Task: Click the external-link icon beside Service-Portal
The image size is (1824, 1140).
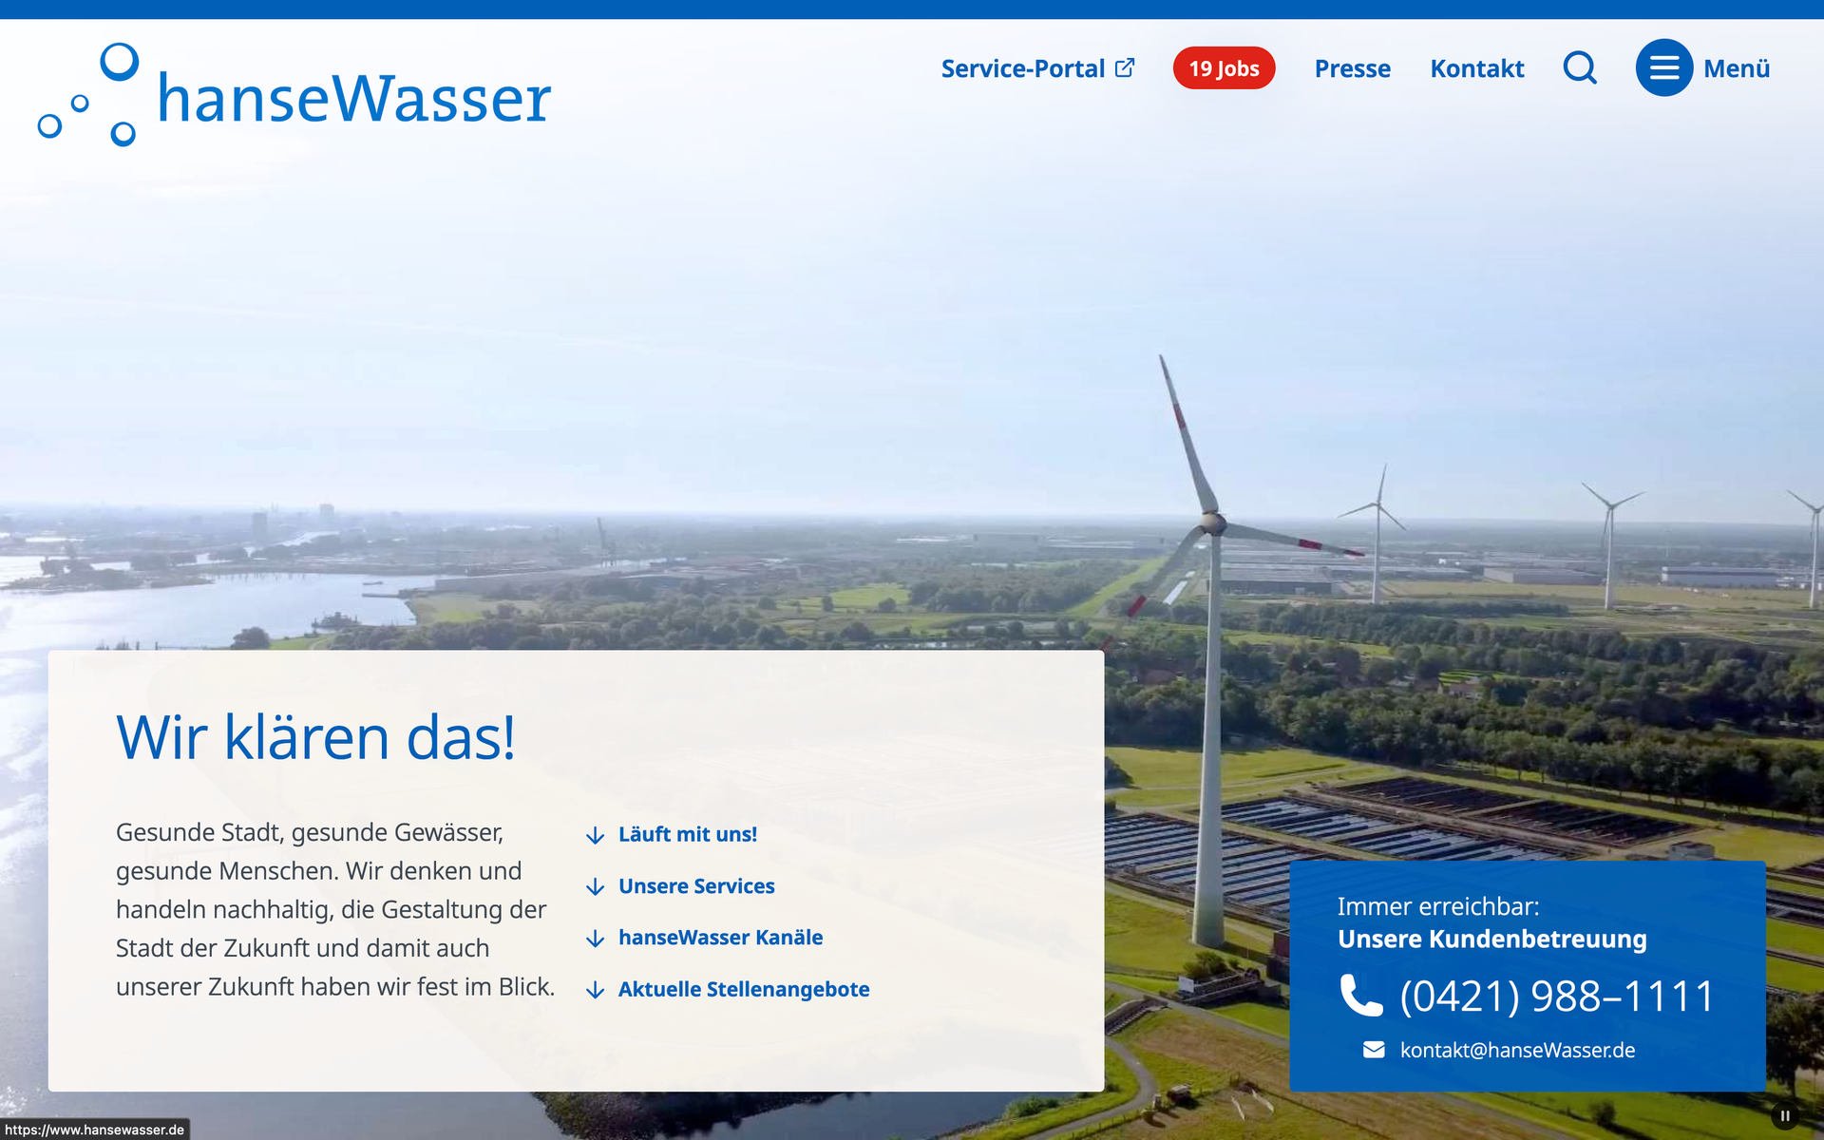Action: coord(1125,68)
